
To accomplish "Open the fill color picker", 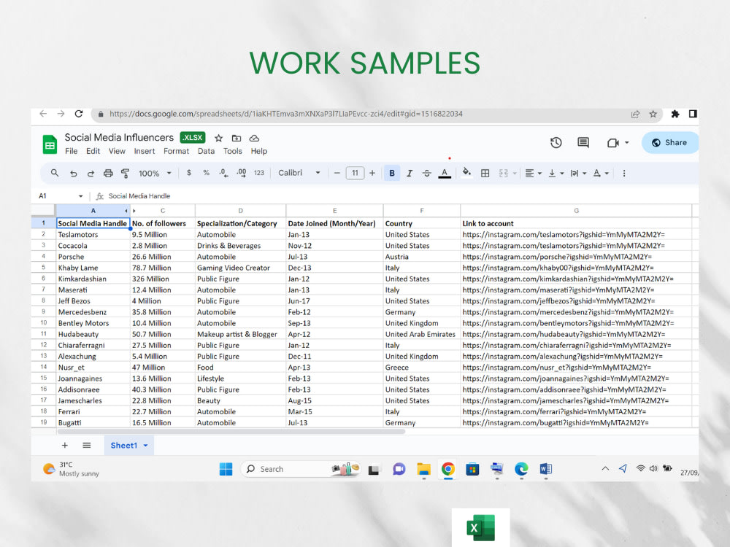I will click(x=466, y=173).
